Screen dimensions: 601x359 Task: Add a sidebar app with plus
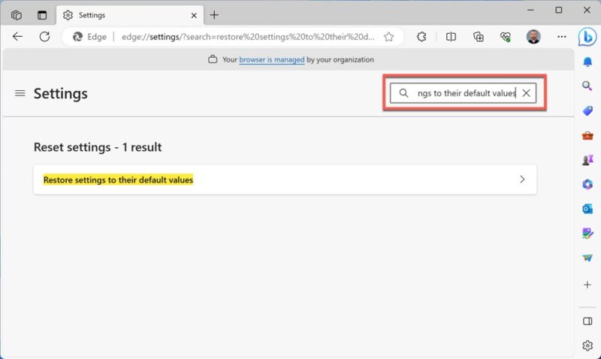(587, 285)
